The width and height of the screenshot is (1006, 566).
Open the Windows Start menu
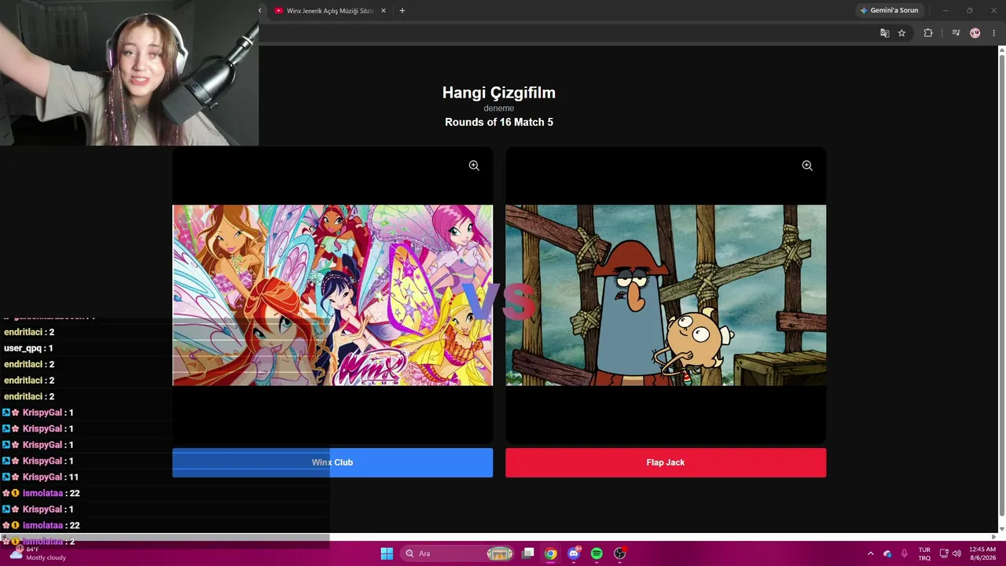pos(387,553)
